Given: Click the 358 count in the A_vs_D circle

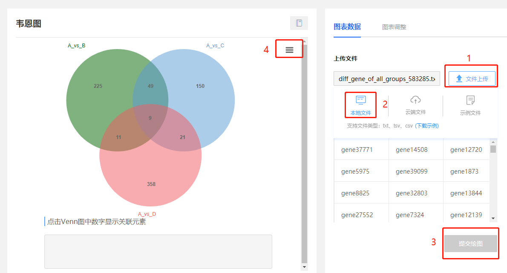Looking at the screenshot, I should pos(150,184).
